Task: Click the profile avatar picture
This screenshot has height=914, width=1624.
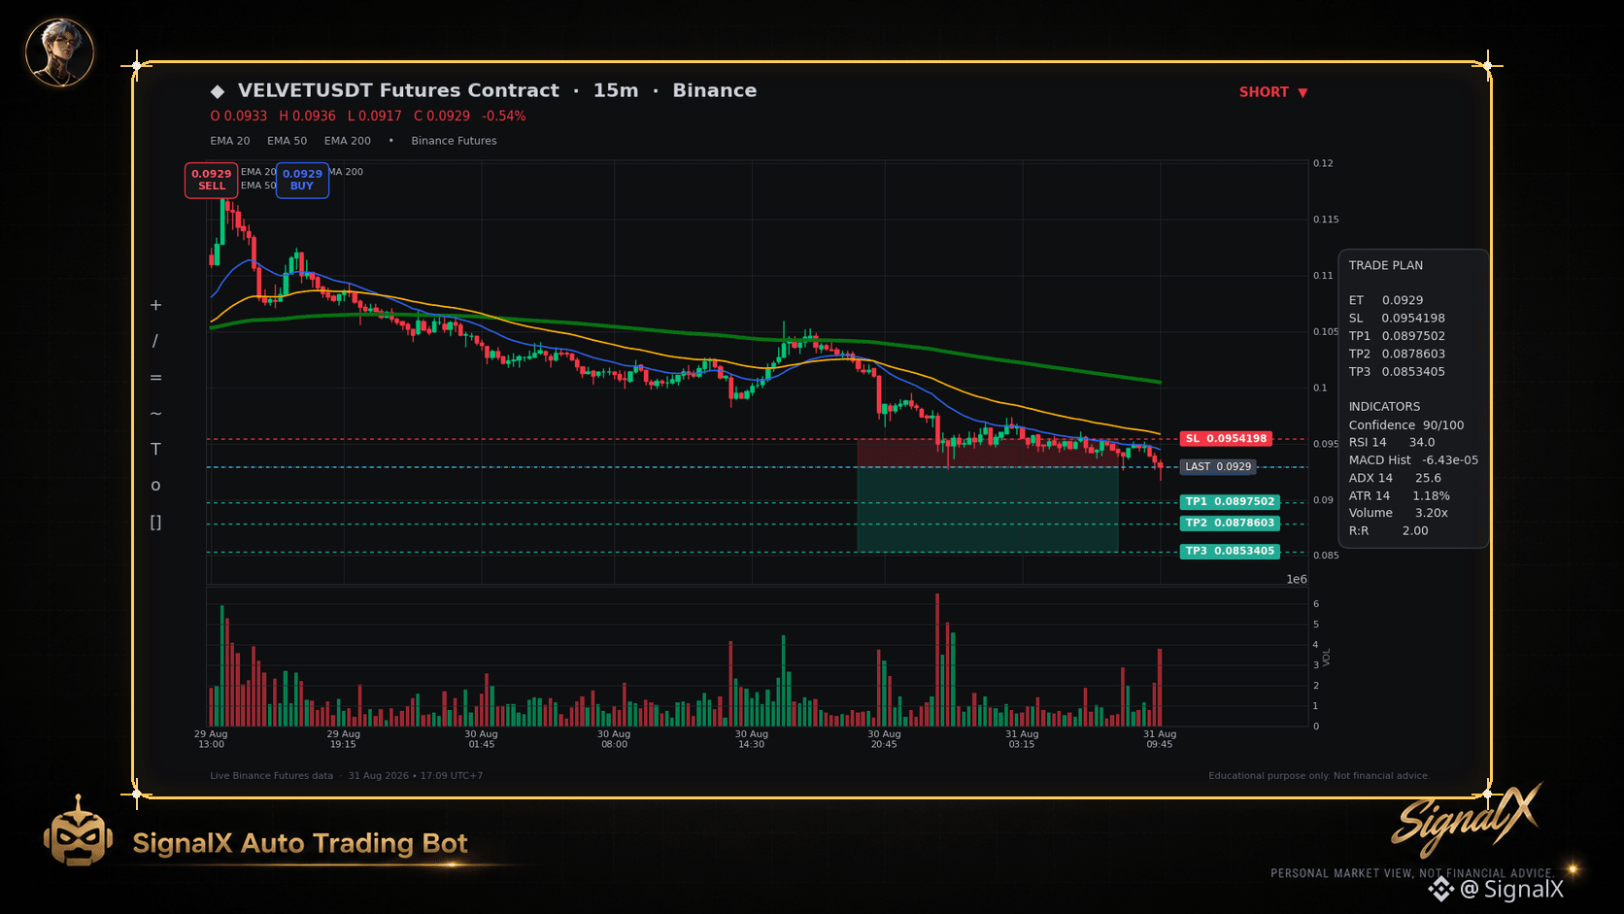Action: (x=59, y=52)
